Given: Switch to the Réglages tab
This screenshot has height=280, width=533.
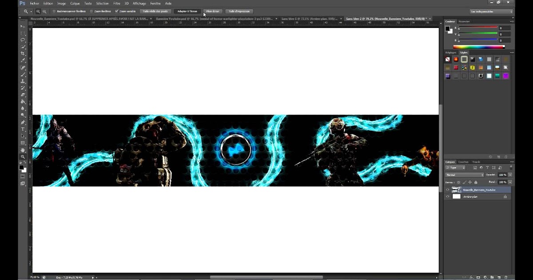Looking at the screenshot, I should point(451,52).
